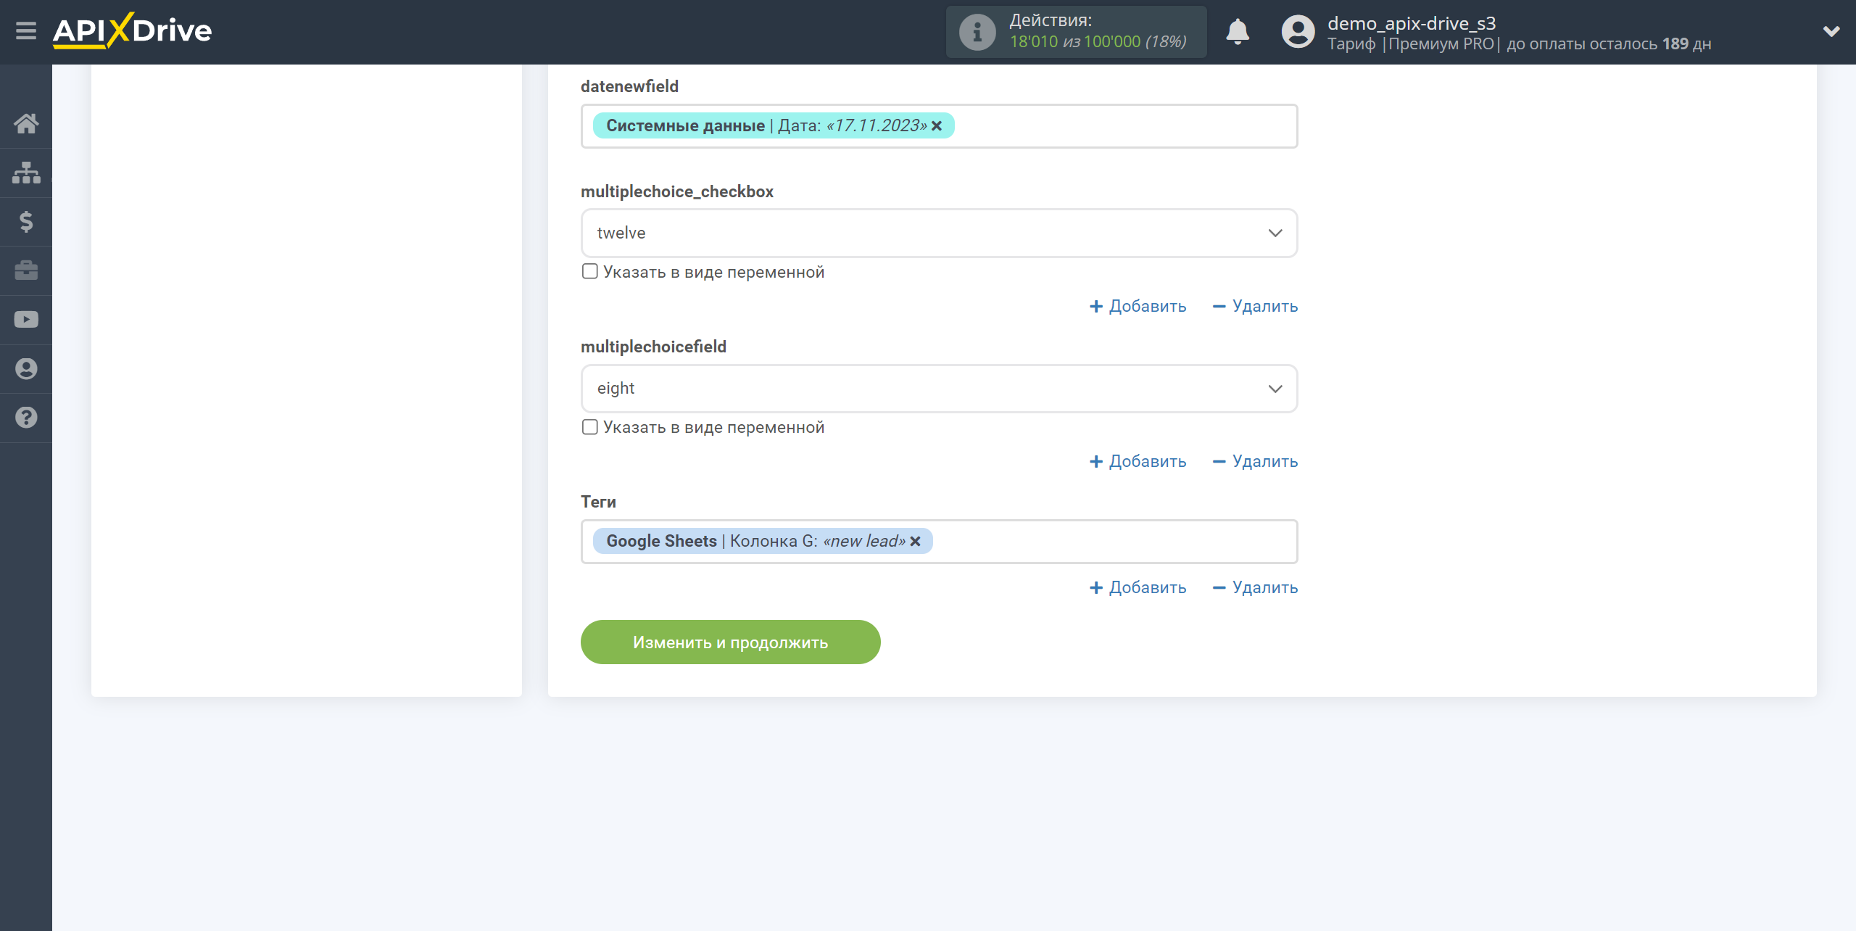Open YouTube video tutorials icon

tap(26, 320)
